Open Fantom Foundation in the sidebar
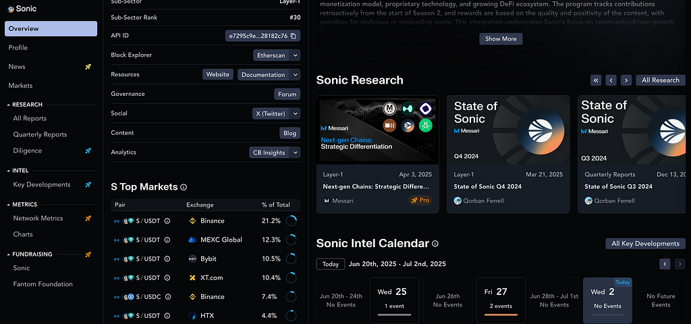The height and width of the screenshot is (324, 691). [x=43, y=284]
